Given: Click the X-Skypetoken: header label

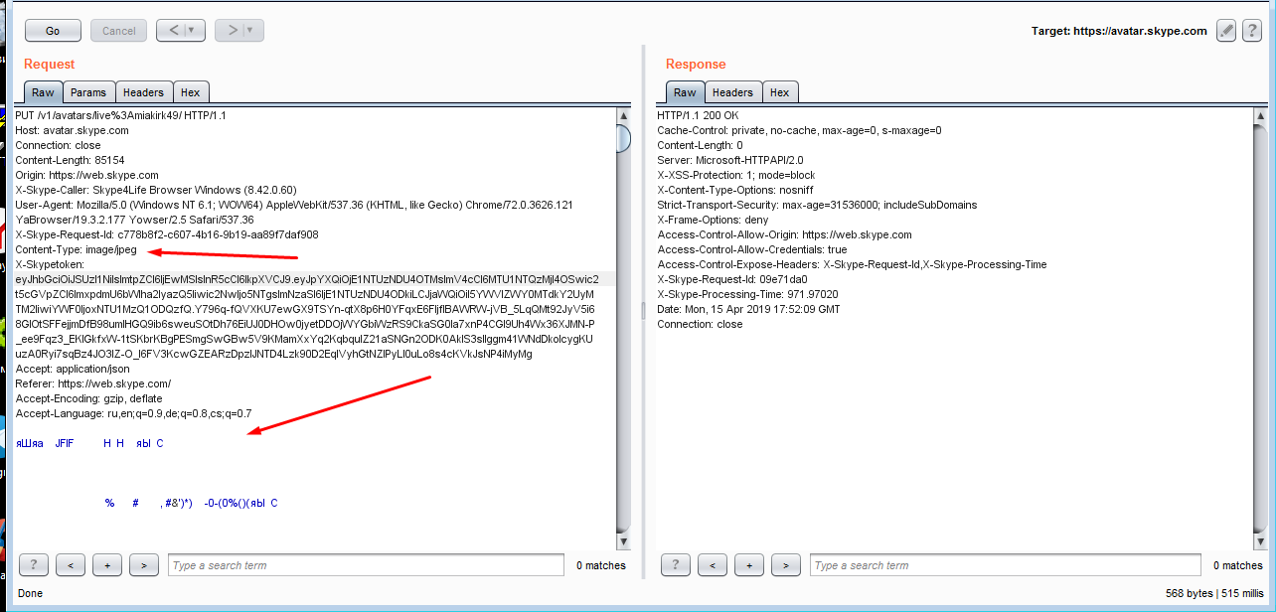Looking at the screenshot, I should pyautogui.click(x=50, y=264).
